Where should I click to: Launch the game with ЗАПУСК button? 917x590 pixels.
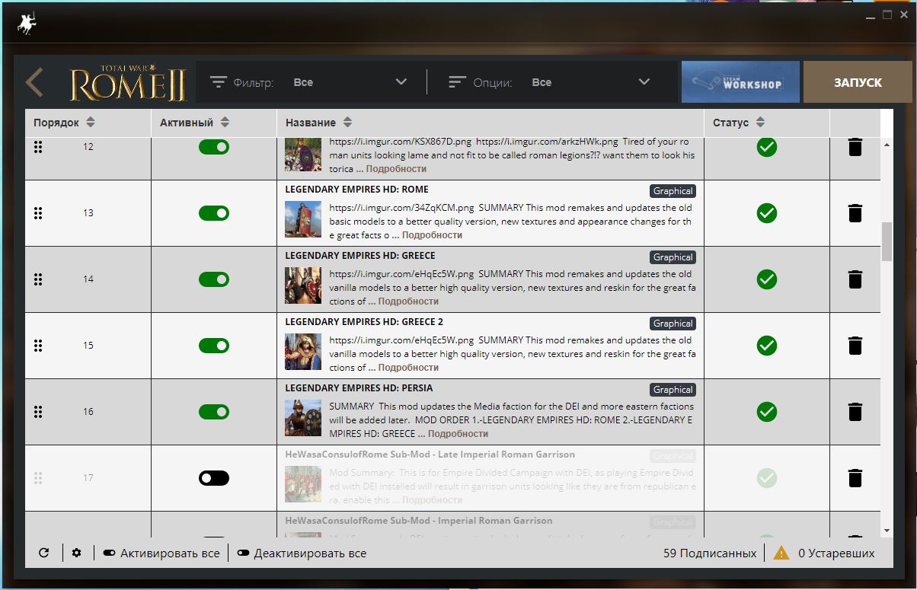coord(858,82)
